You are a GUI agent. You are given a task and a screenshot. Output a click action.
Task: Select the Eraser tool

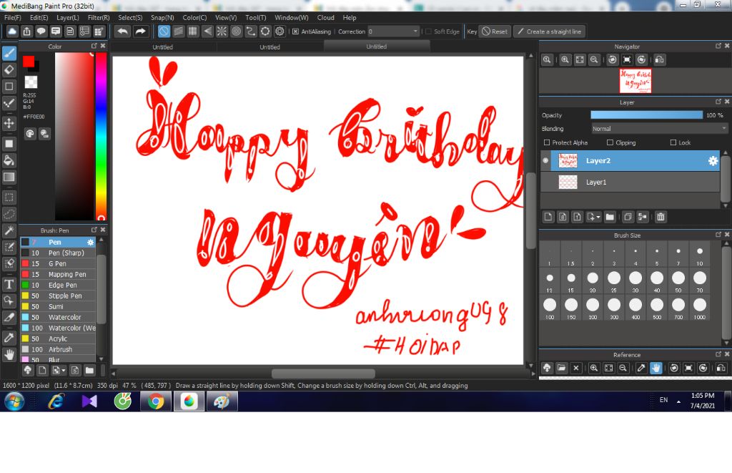[9, 69]
